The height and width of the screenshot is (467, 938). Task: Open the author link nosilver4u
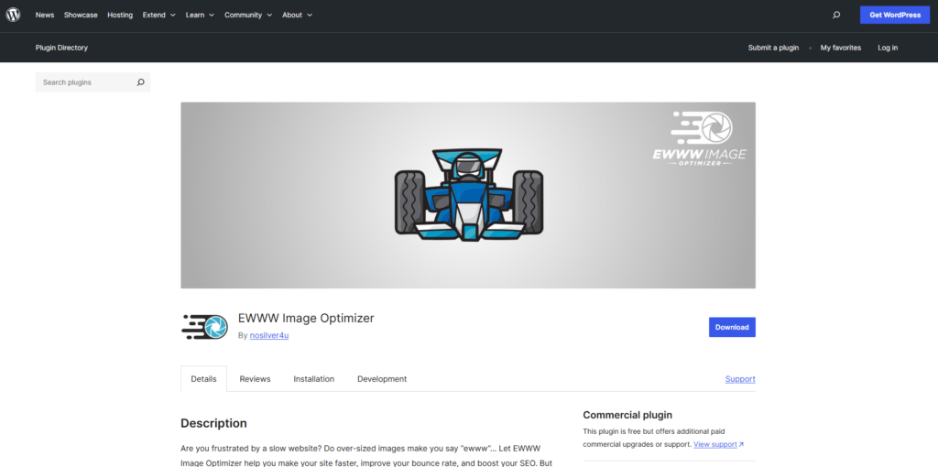(269, 335)
